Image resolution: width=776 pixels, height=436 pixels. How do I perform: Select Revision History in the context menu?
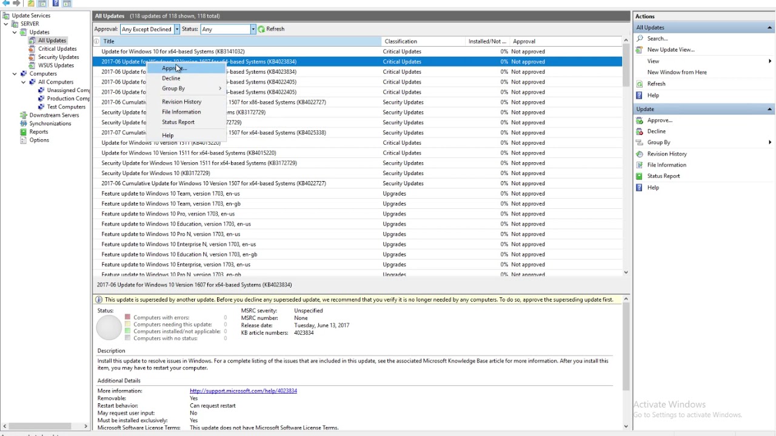tap(186, 102)
